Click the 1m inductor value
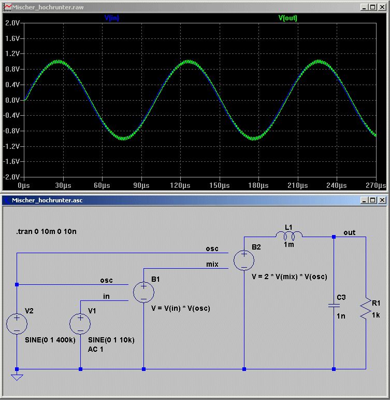390x400 pixels. 289,245
